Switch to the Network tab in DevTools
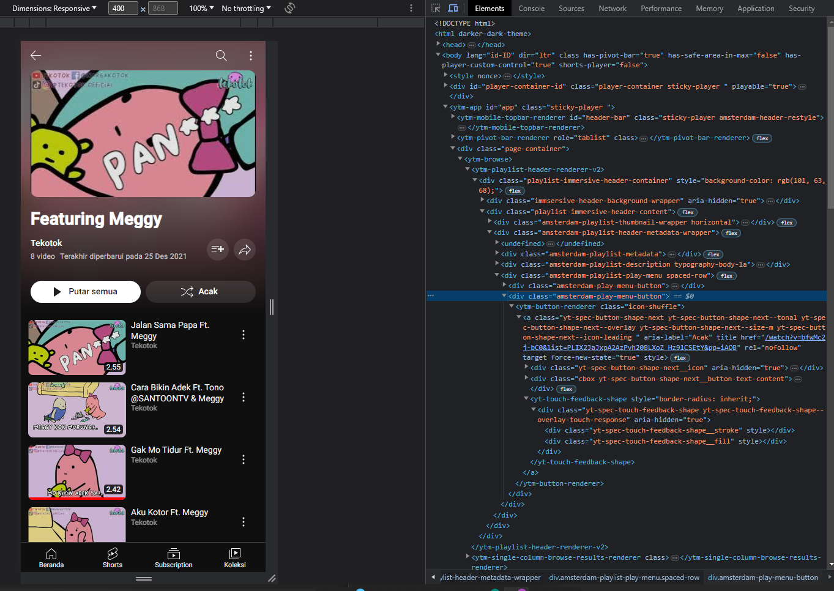Image resolution: width=834 pixels, height=591 pixels. tap(612, 8)
